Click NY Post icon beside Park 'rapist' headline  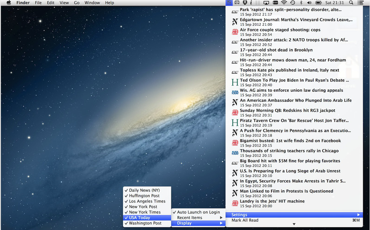pos(235,12)
